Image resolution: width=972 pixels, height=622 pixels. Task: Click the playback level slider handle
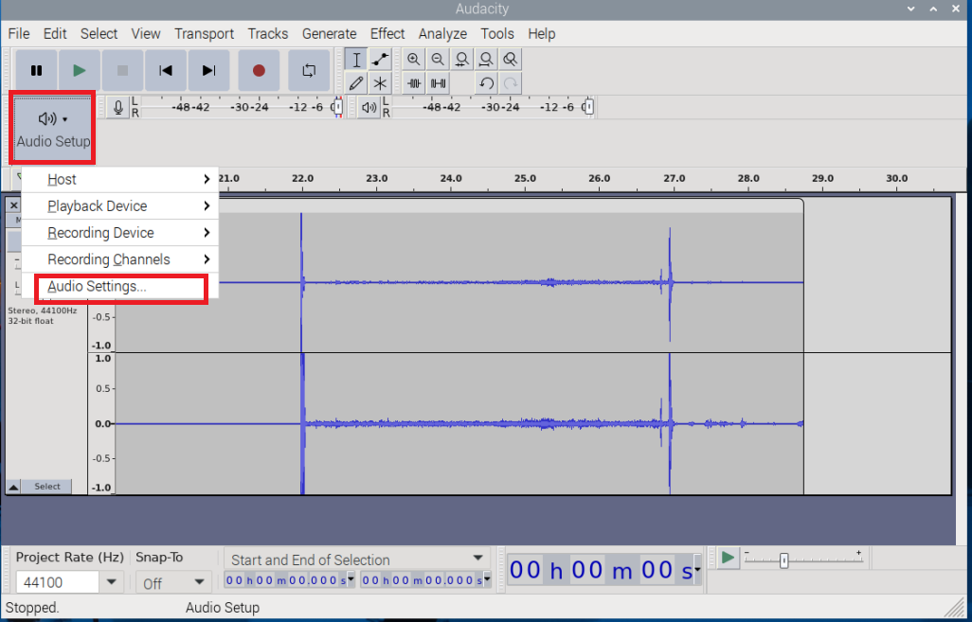click(x=588, y=107)
